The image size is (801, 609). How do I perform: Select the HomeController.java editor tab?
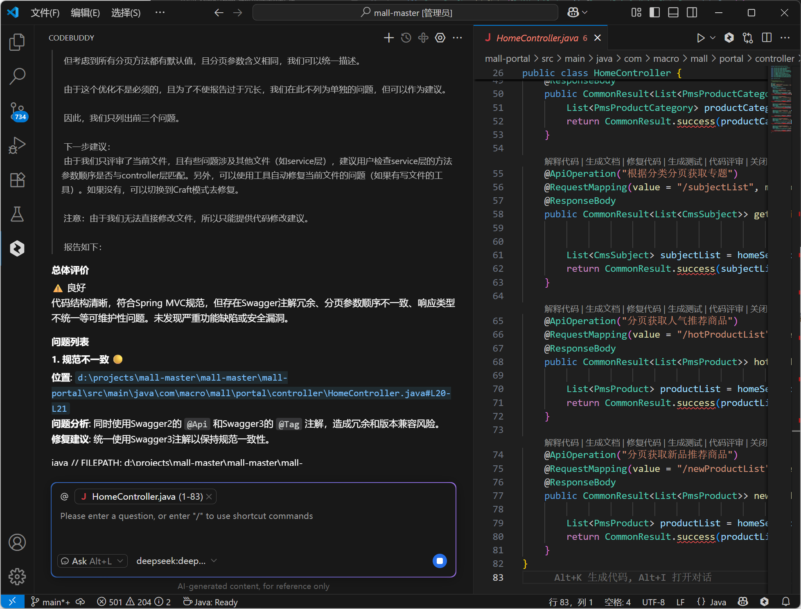537,38
